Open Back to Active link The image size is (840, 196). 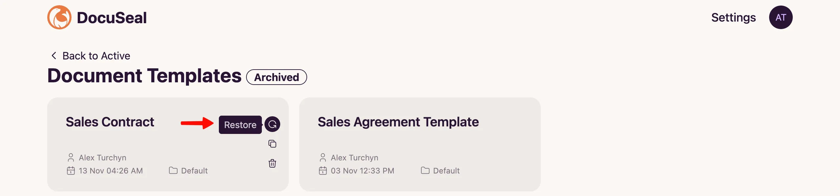pos(96,56)
